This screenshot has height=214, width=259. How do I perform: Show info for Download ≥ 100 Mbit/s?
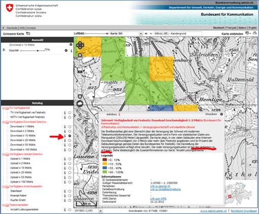[x=65, y=150]
